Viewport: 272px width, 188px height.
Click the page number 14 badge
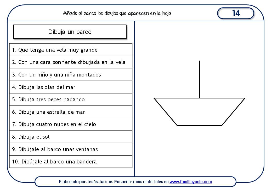click(x=236, y=13)
